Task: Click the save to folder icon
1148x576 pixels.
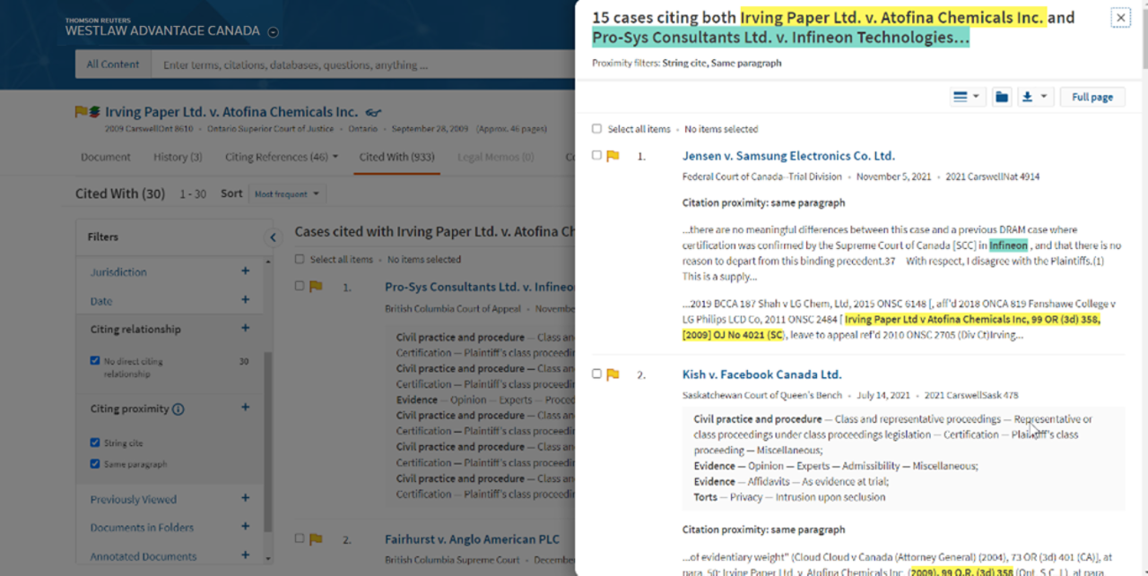Action: coord(1002,97)
